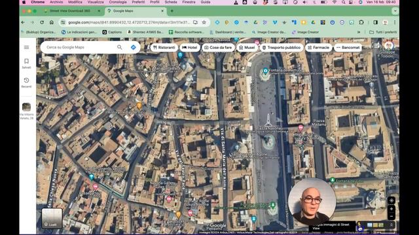The width and height of the screenshot is (419, 235).
Task: Show Cose da fare nearby
Action: coord(218,48)
